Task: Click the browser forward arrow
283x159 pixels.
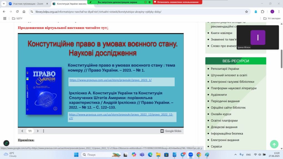Action: tap(11, 12)
